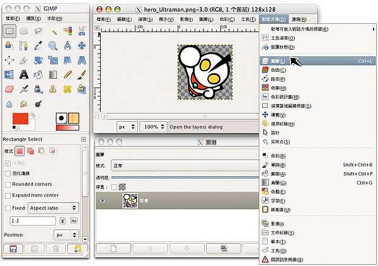Toggle the lock checkbox in layers dialog
This screenshot has height=266, width=378.
click(x=114, y=187)
